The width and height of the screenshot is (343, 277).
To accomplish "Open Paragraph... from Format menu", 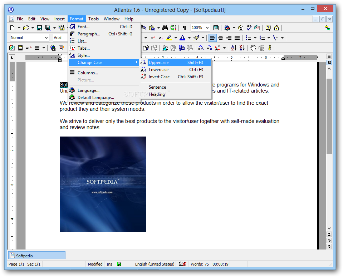I will pos(104,34).
